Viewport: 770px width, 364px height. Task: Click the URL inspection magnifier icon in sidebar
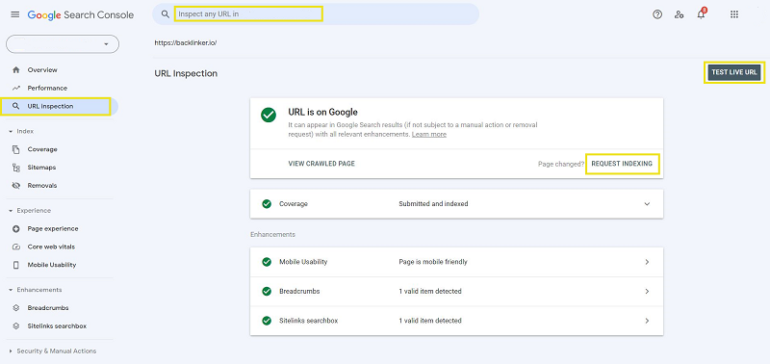tap(16, 106)
